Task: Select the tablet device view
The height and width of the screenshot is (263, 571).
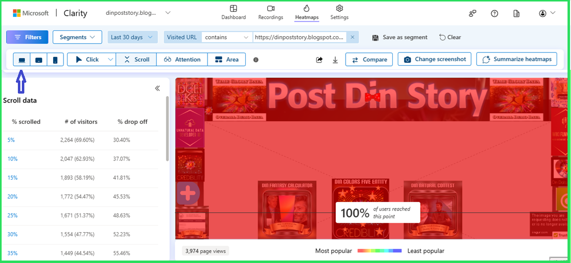Action: pyautogui.click(x=38, y=59)
